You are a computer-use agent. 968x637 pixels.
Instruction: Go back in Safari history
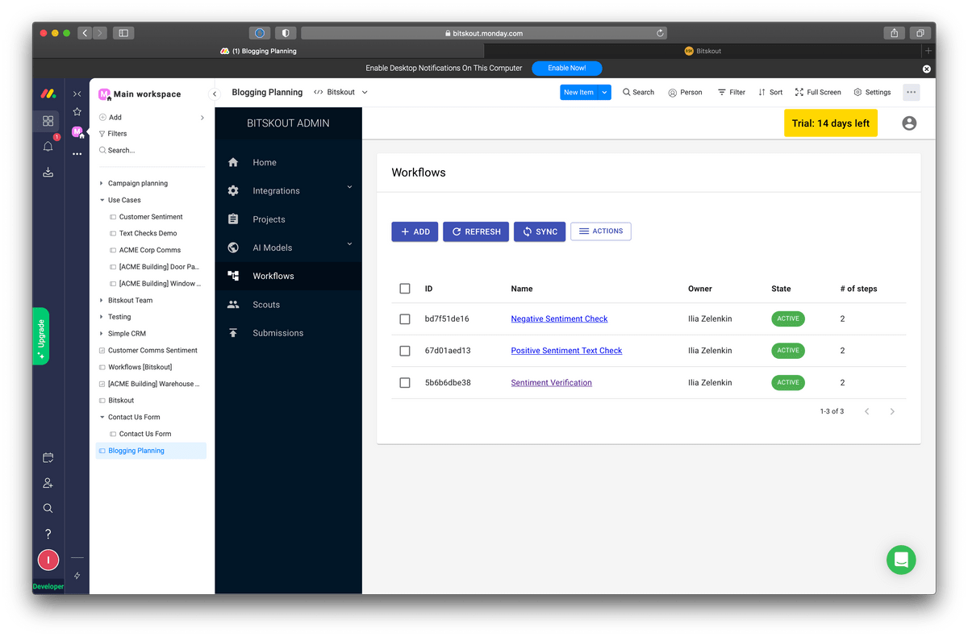(x=85, y=33)
